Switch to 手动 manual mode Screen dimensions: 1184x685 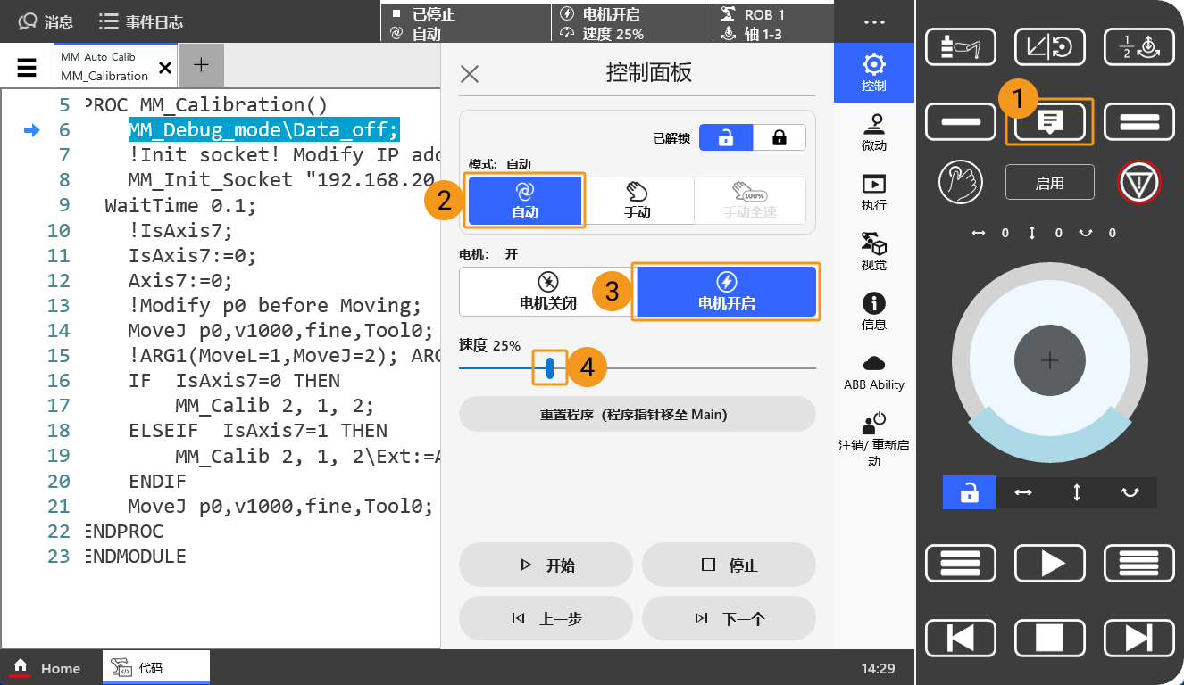(x=638, y=201)
